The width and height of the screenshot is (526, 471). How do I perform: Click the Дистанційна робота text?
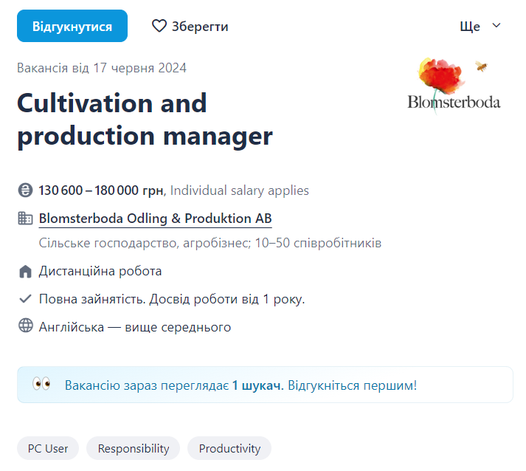coord(100,272)
